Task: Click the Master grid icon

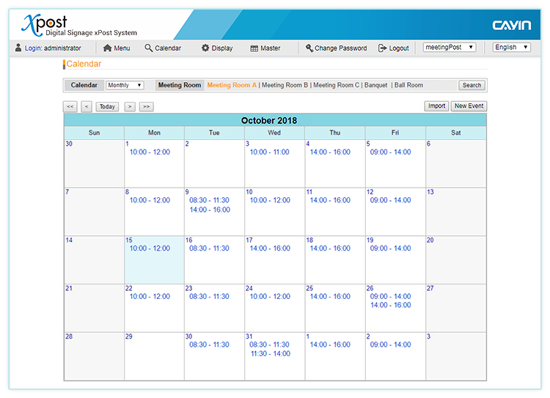Action: (254, 48)
